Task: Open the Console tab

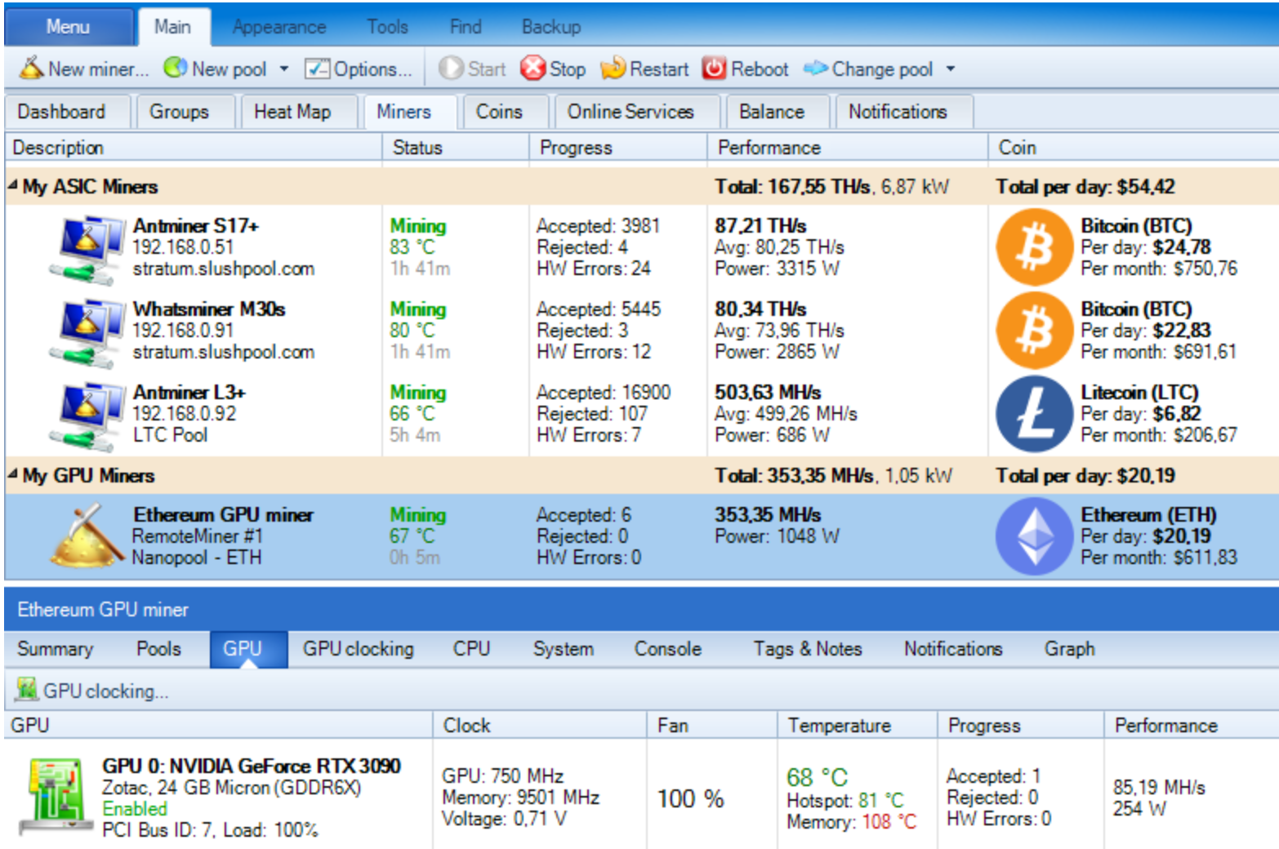Action: point(667,649)
